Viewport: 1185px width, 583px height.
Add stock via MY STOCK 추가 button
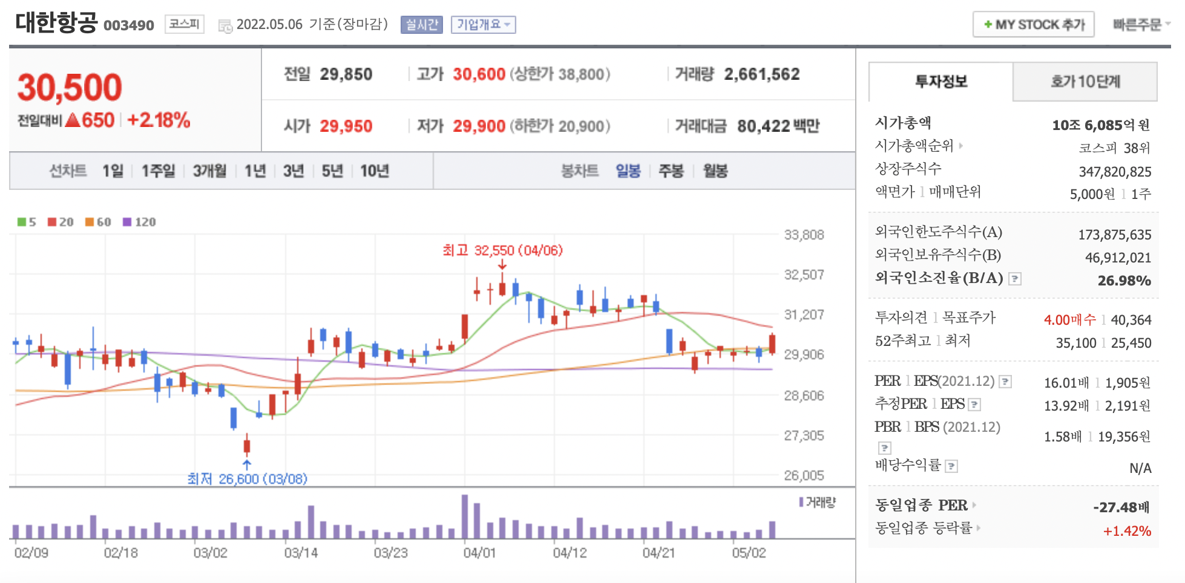pyautogui.click(x=1033, y=25)
